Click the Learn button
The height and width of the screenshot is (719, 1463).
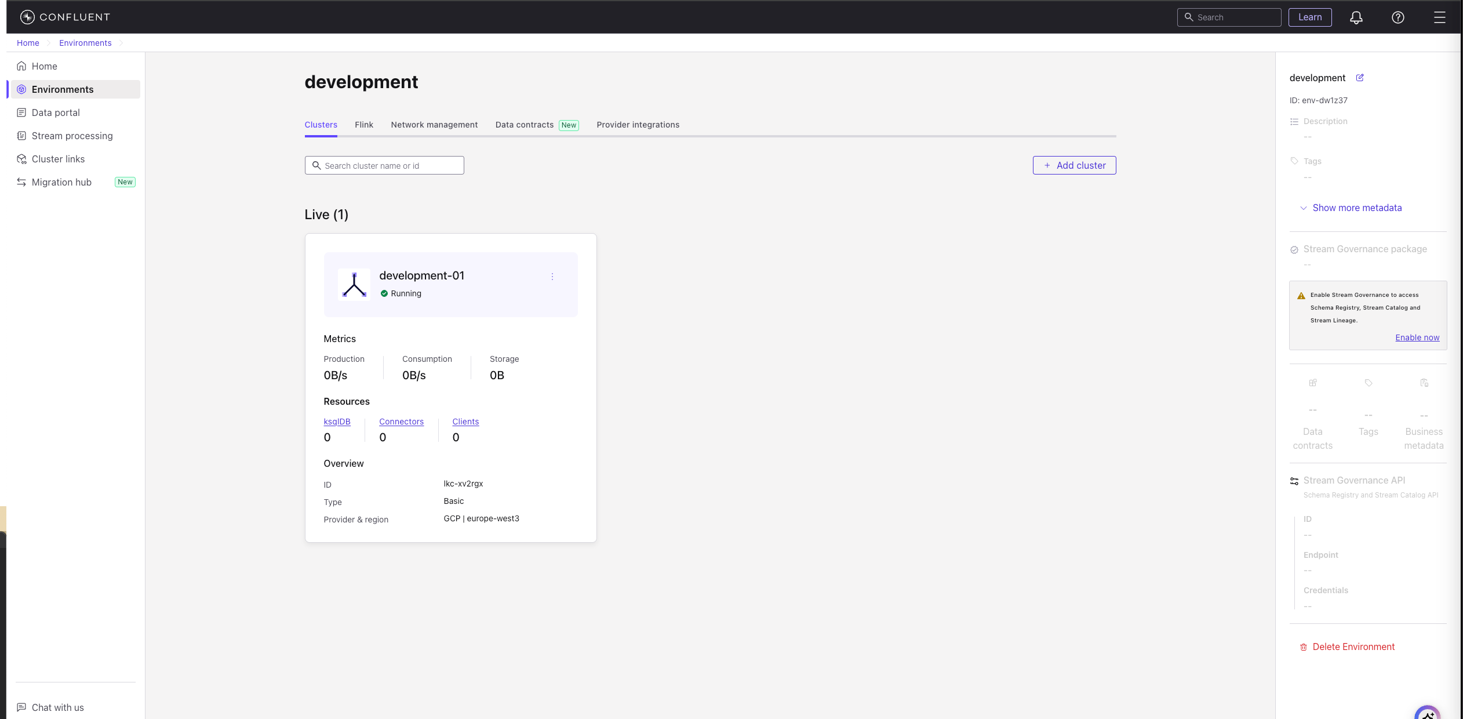(1310, 17)
